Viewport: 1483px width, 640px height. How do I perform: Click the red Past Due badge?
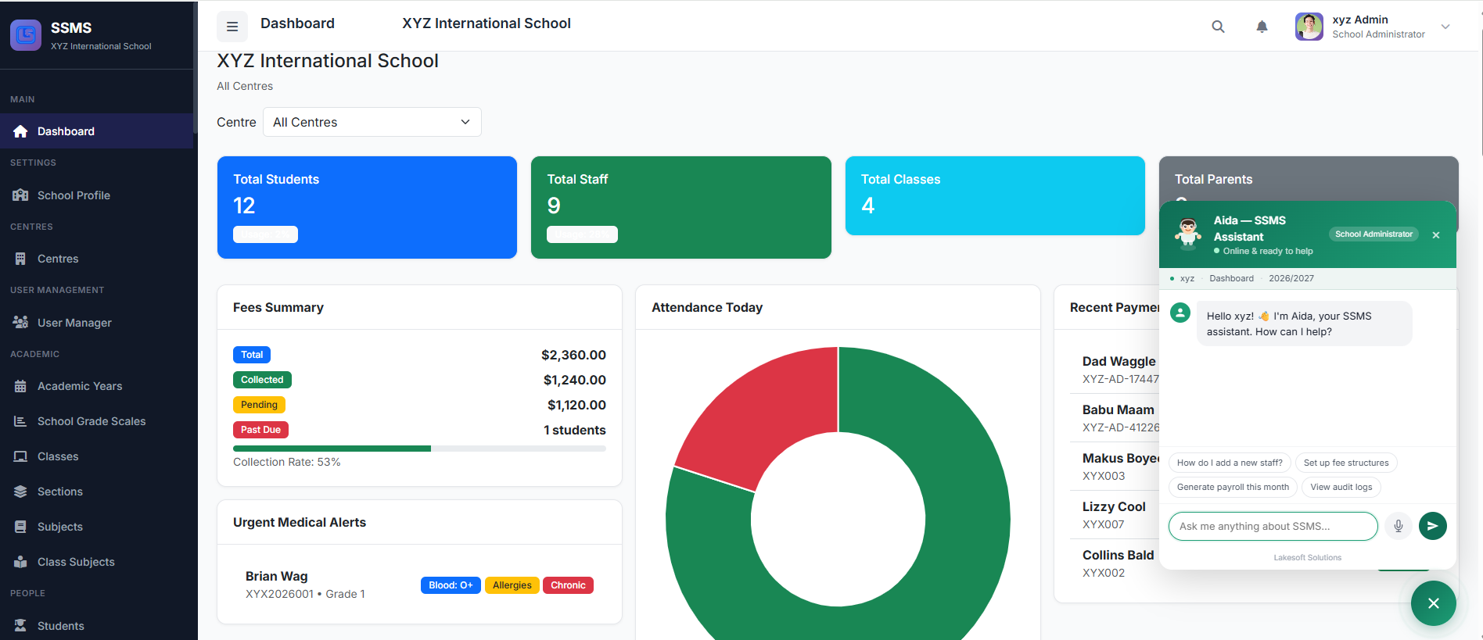click(260, 430)
